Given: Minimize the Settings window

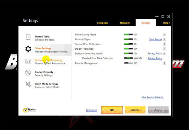Looking at the screenshot, I should click(157, 16).
